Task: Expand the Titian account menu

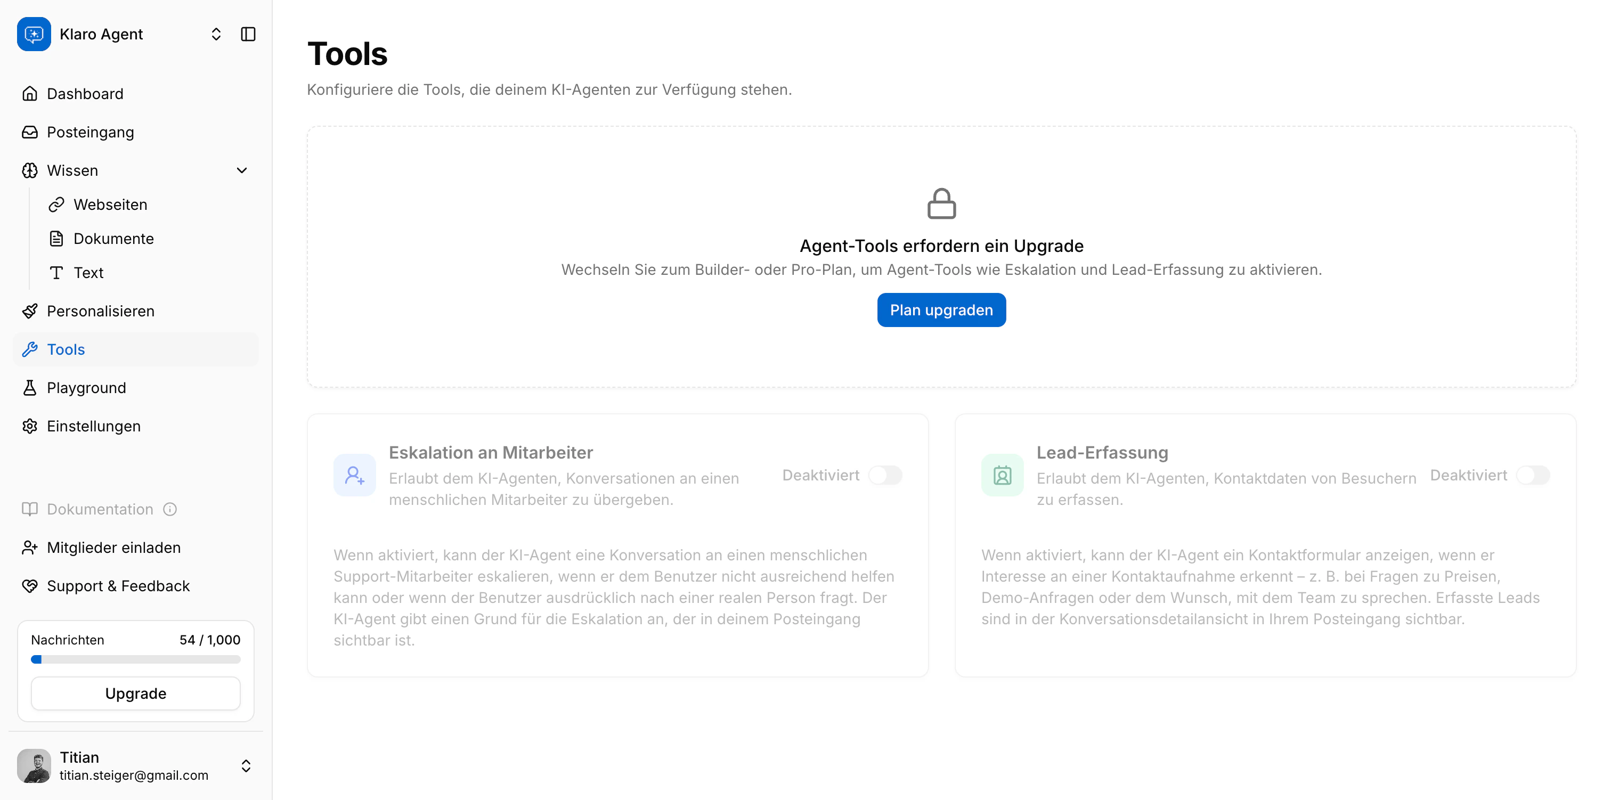Action: coord(246,765)
